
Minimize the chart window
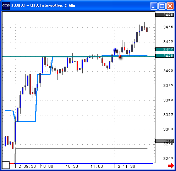click(154, 6)
